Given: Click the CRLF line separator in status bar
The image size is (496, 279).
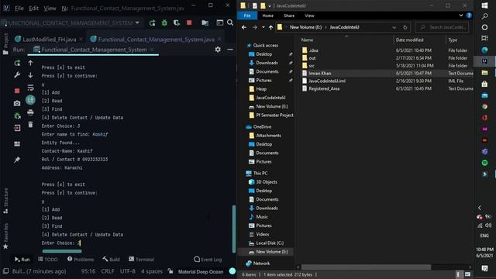Looking at the screenshot, I should click(x=108, y=271).
